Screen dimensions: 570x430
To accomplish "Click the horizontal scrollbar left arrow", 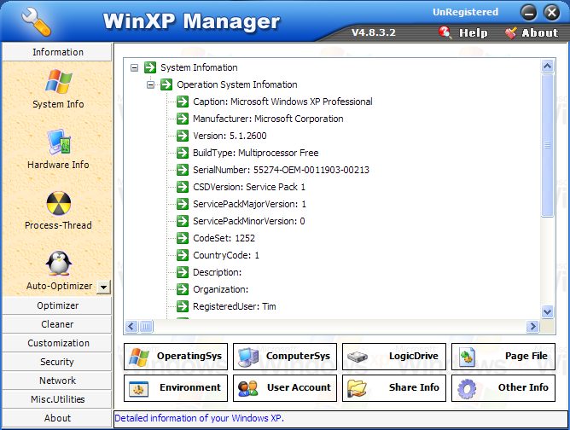I will point(131,327).
